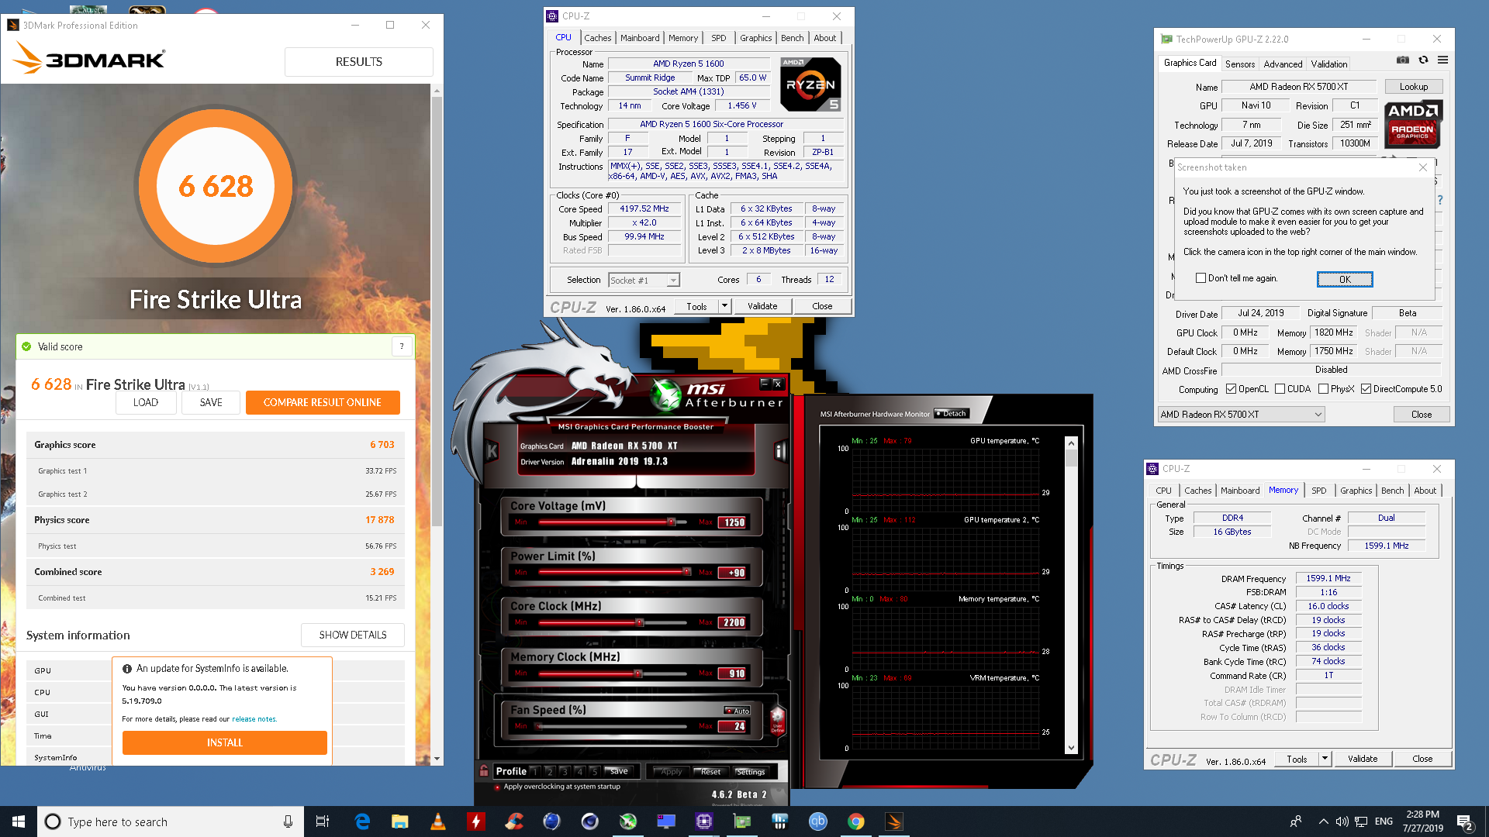Image resolution: width=1489 pixels, height=837 pixels.
Task: Toggle the fan speed Auto button
Action: click(738, 711)
